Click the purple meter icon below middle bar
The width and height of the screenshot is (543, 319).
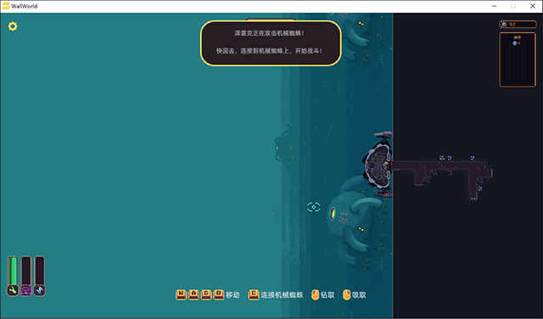[x=26, y=290]
